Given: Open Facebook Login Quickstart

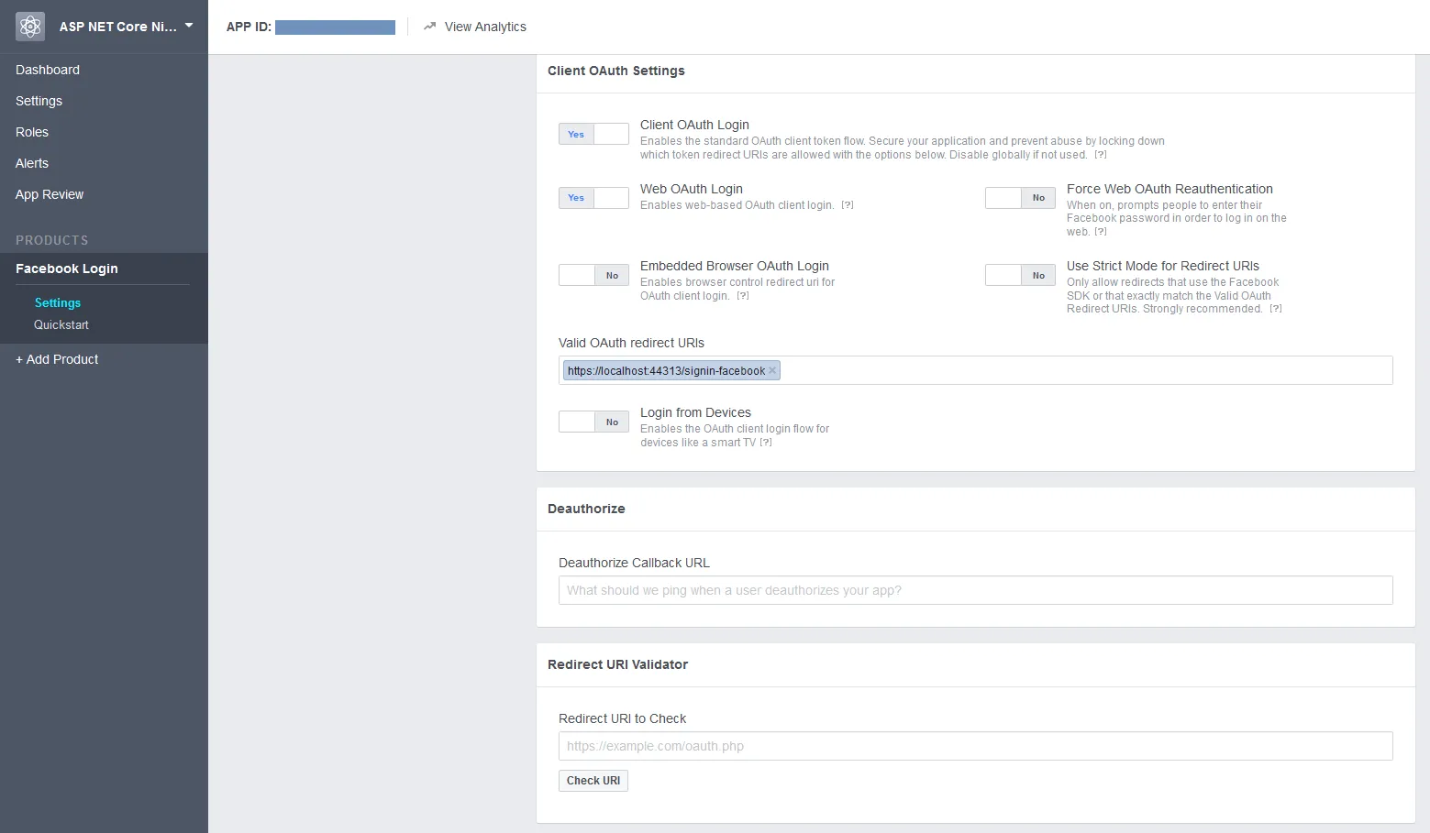Looking at the screenshot, I should point(61,324).
